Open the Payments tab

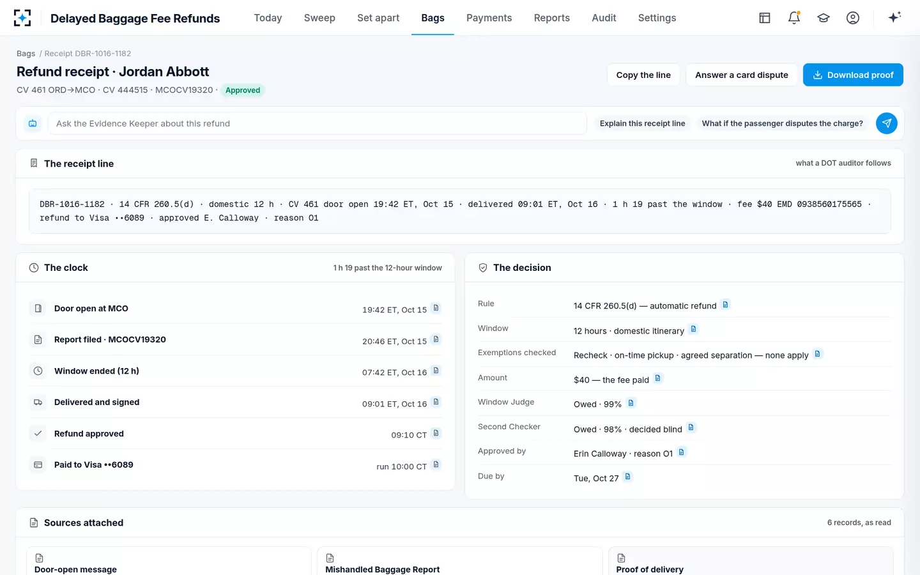click(489, 18)
